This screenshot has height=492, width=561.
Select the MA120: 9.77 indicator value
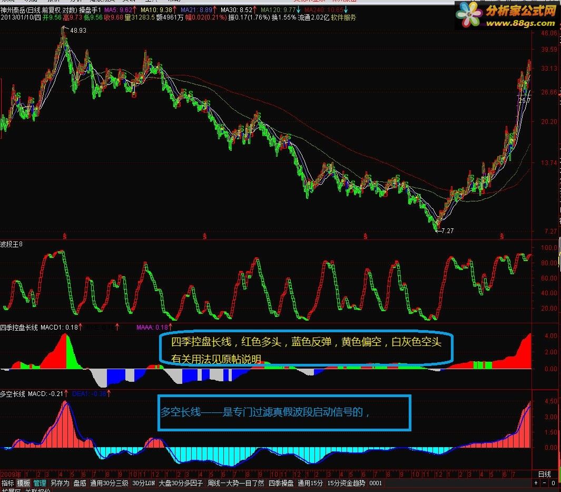click(278, 9)
